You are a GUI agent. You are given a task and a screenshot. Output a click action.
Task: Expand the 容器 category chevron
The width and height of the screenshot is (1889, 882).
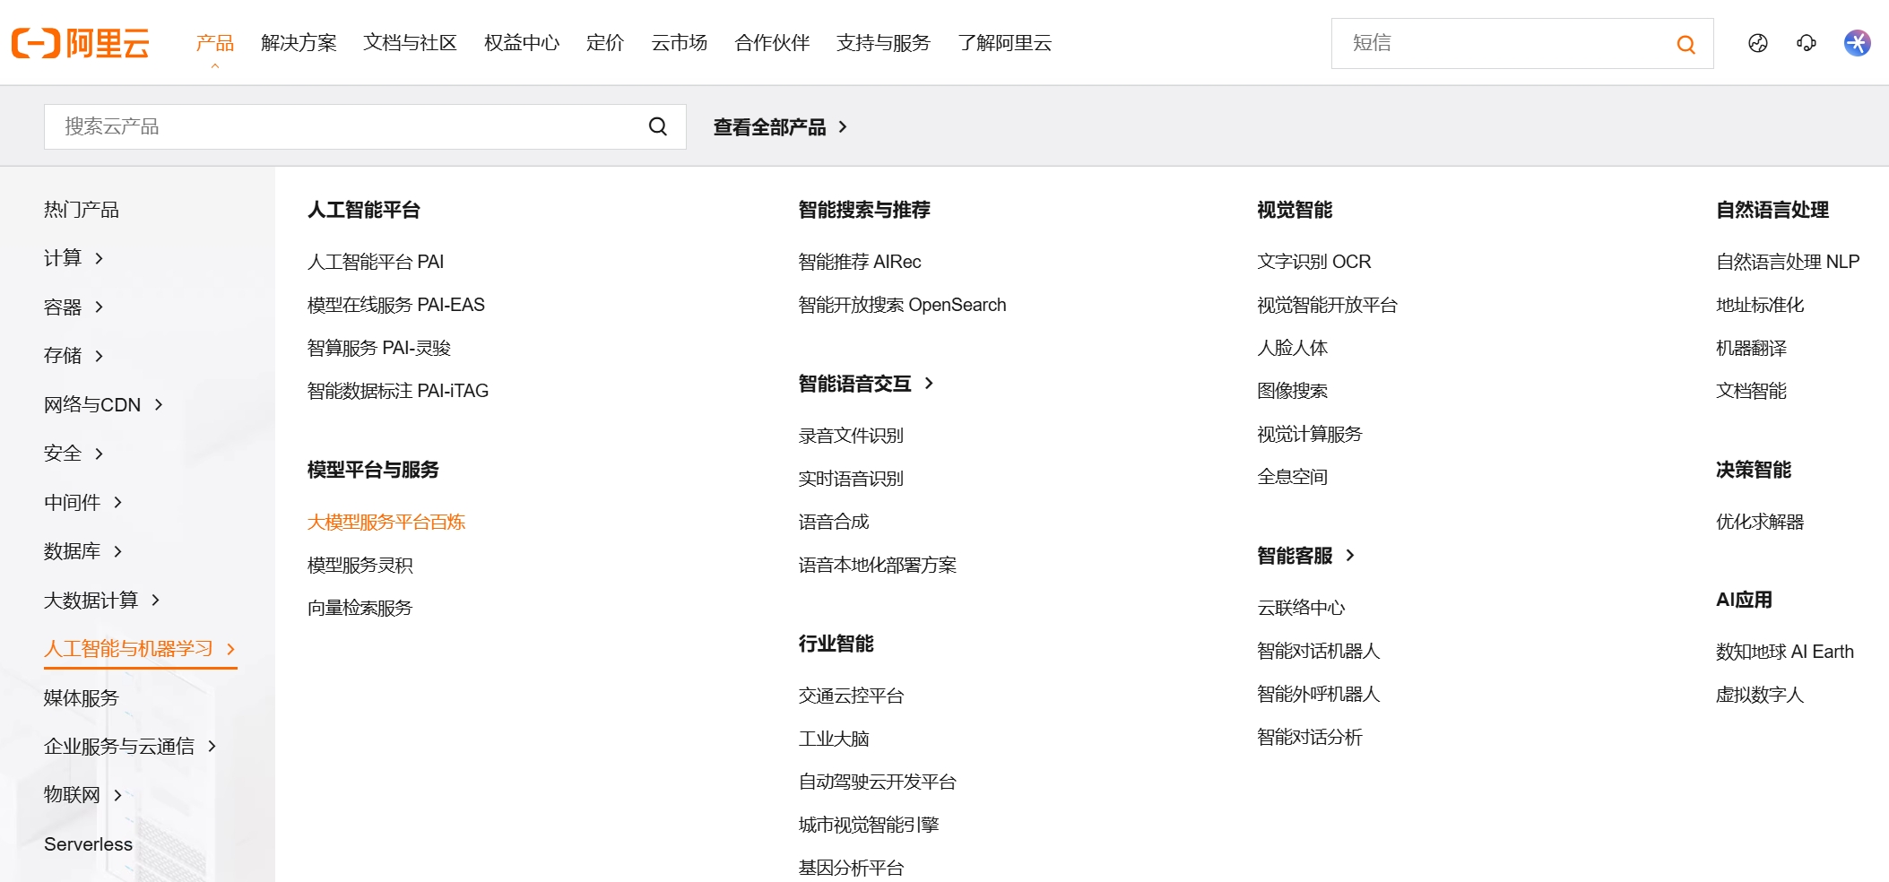[99, 307]
